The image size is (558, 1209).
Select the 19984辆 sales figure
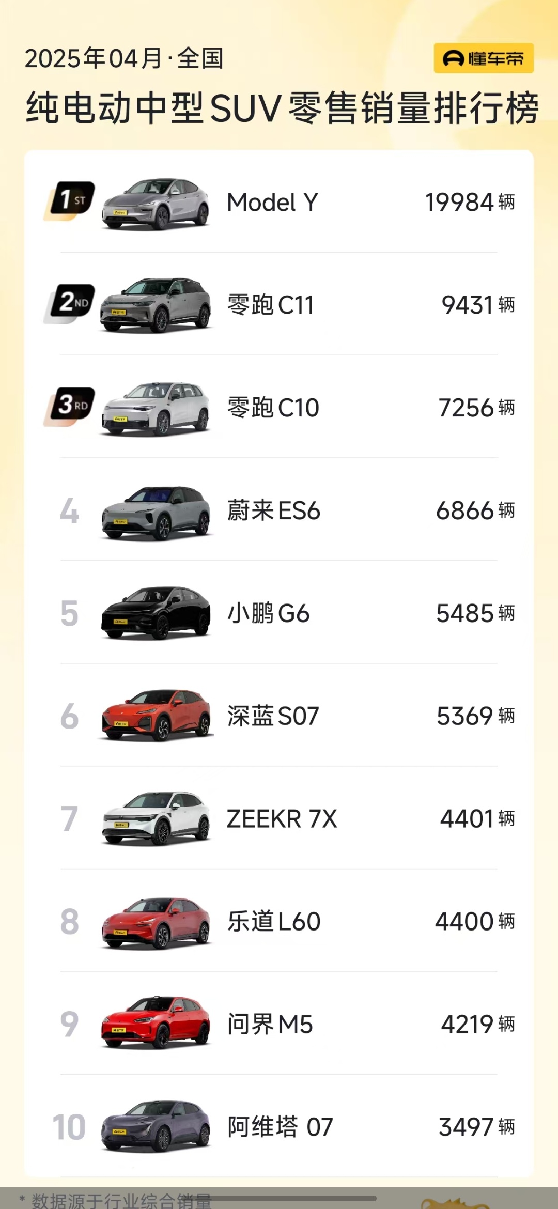470,202
